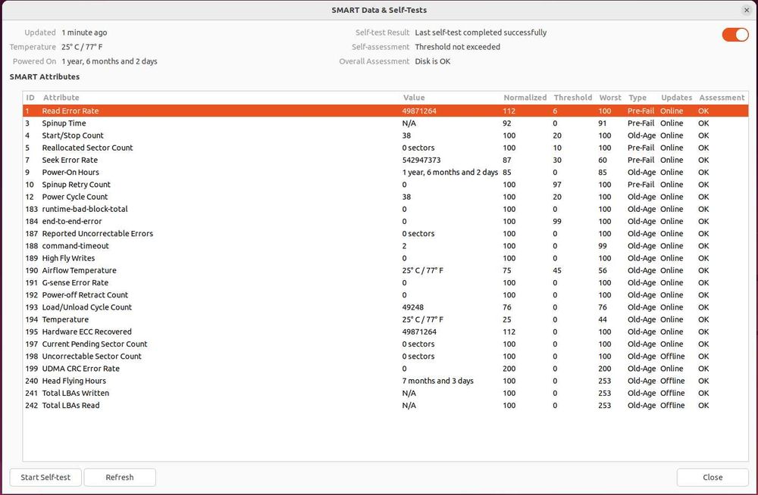Select the Start/Stop Count row
Screen dimensions: 758x495
click(x=385, y=135)
